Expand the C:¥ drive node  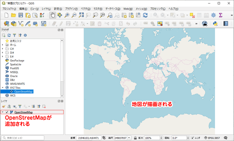3,49
